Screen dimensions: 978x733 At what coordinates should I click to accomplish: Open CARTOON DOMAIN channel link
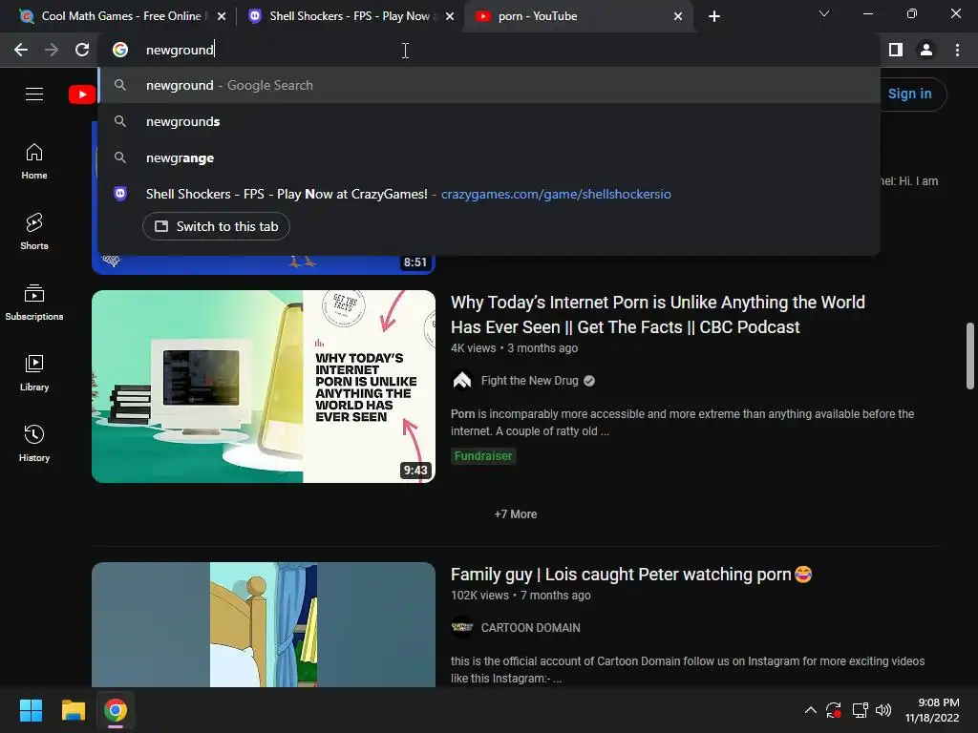(530, 628)
